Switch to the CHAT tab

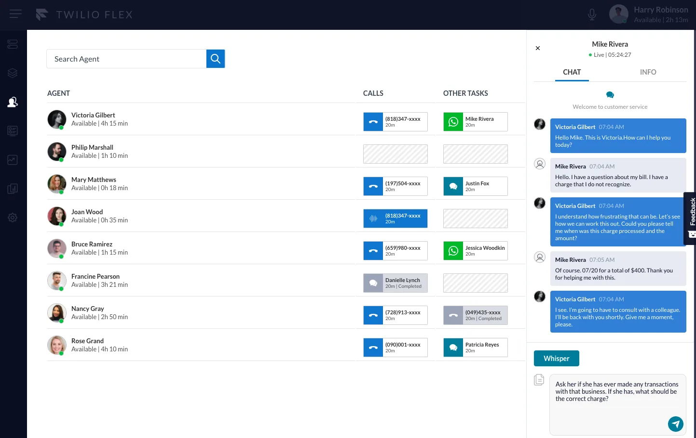point(572,72)
